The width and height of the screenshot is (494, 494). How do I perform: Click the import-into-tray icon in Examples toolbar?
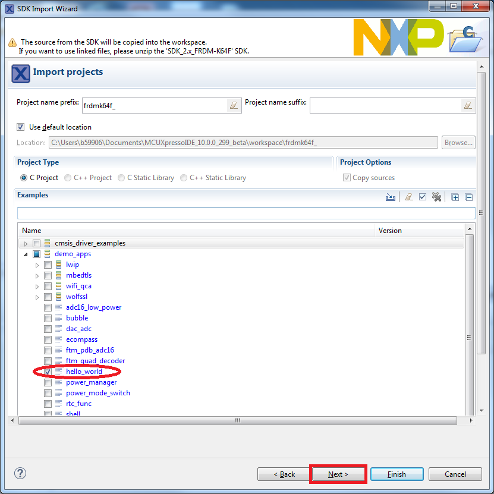[x=391, y=197]
